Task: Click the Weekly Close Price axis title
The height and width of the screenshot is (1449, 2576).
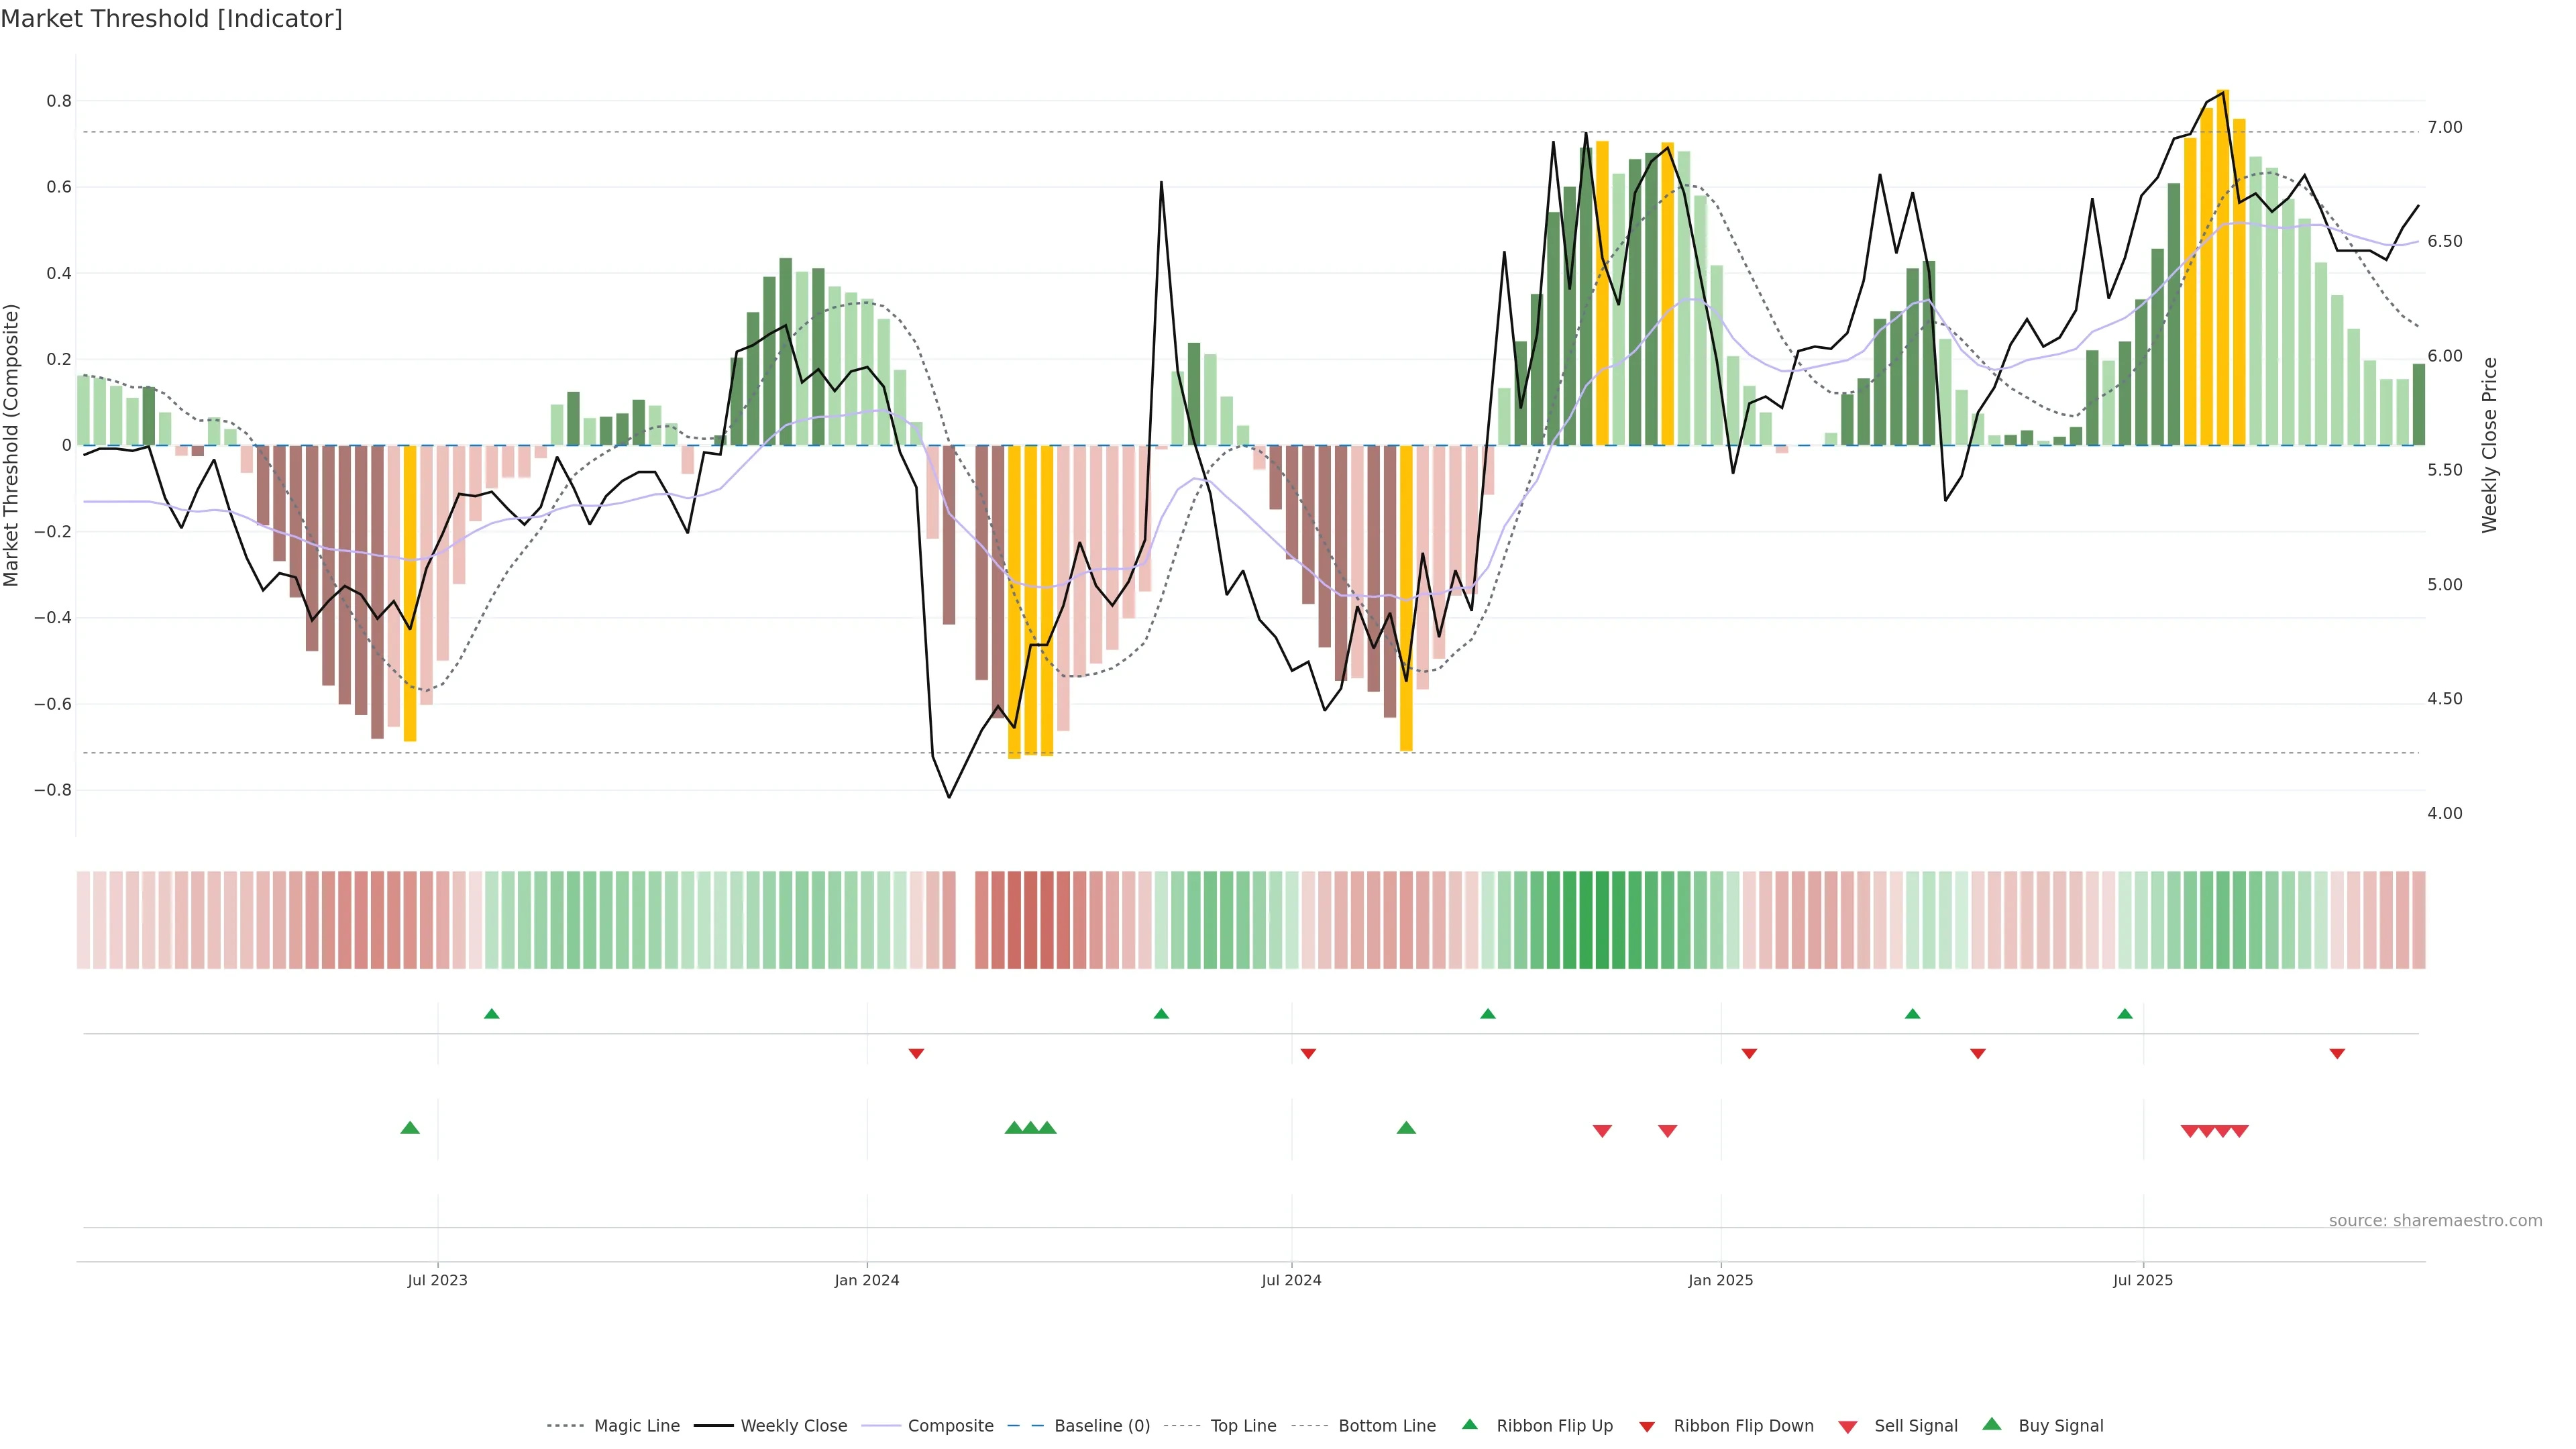Action: click(x=2490, y=445)
